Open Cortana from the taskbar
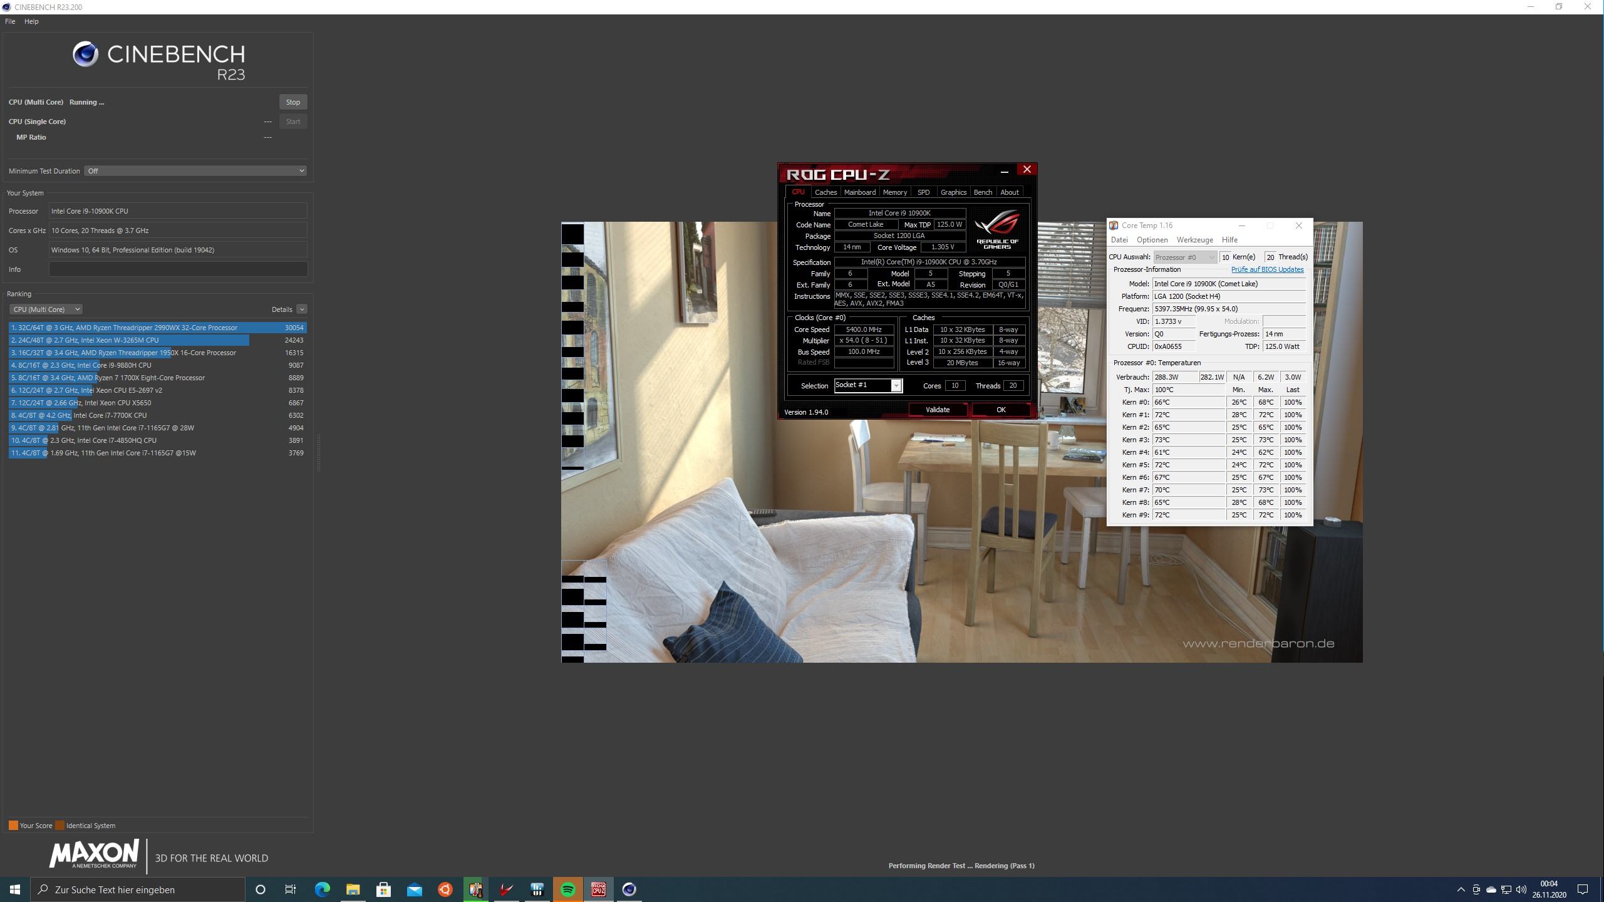 [261, 889]
